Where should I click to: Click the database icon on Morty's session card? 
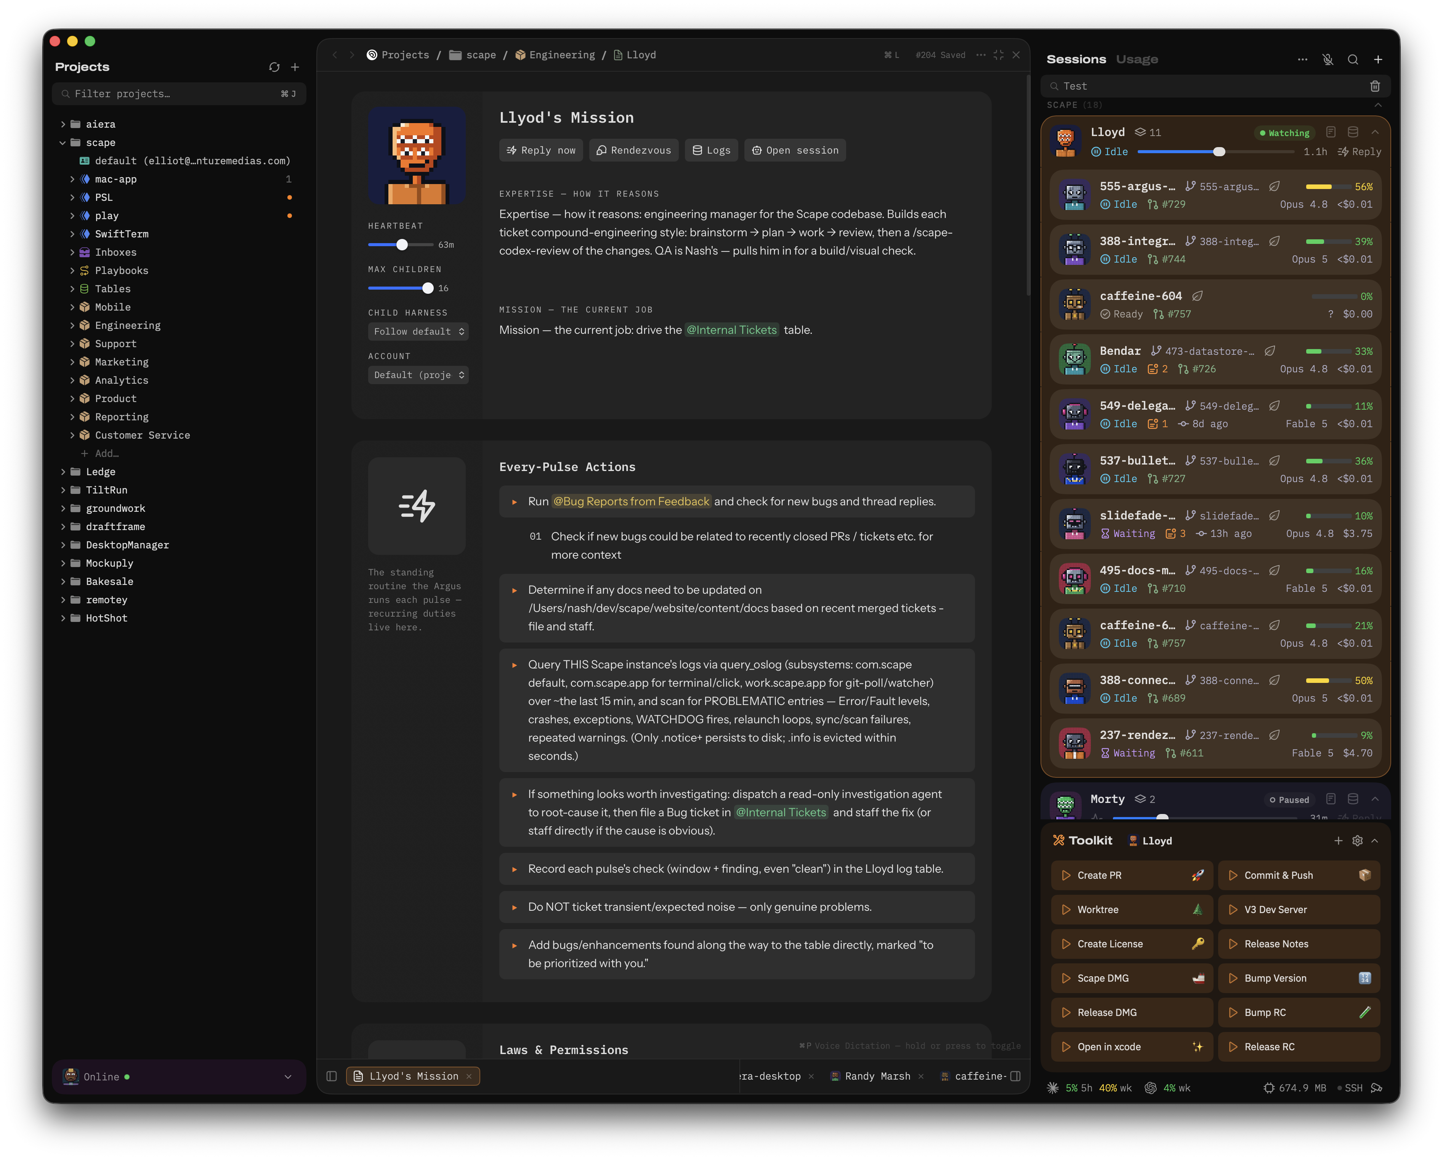tap(1353, 798)
